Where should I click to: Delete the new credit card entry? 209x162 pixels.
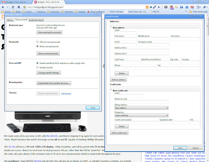pos(122,126)
